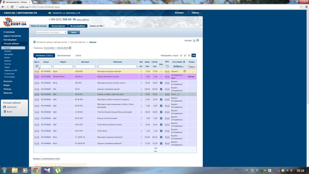Go back using browser back arrow
The image size is (309, 174).
tap(3, 7)
